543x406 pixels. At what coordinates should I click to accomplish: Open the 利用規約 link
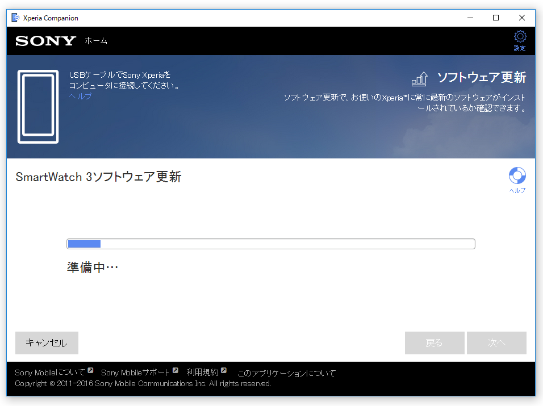pos(202,373)
